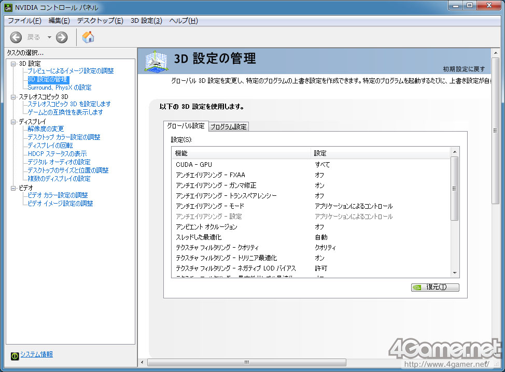Select the アンビエント オクルージョン row
Image resolution: width=505 pixels, height=372 pixels.
coord(311,227)
